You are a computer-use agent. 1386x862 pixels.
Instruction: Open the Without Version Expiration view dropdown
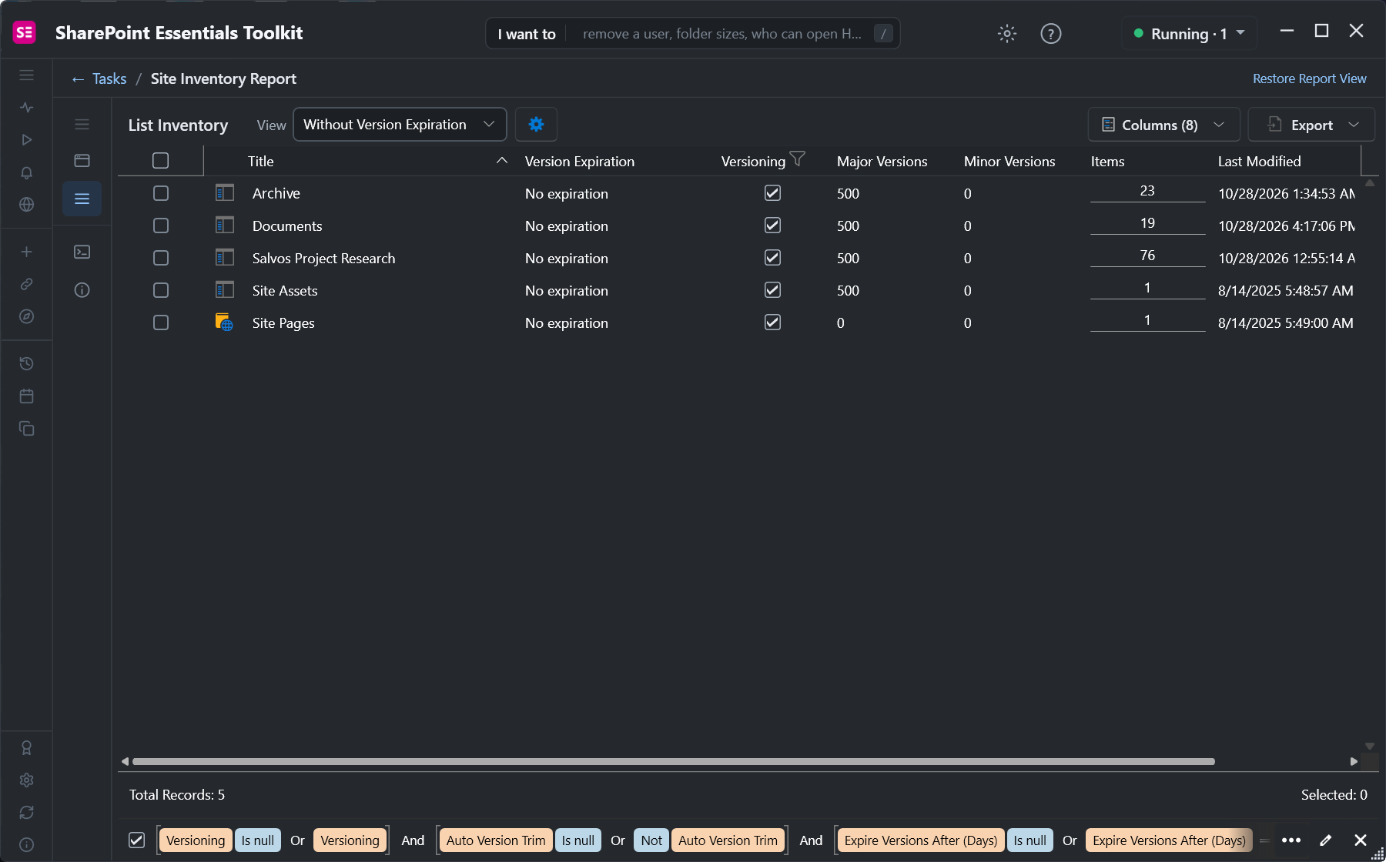click(x=400, y=125)
